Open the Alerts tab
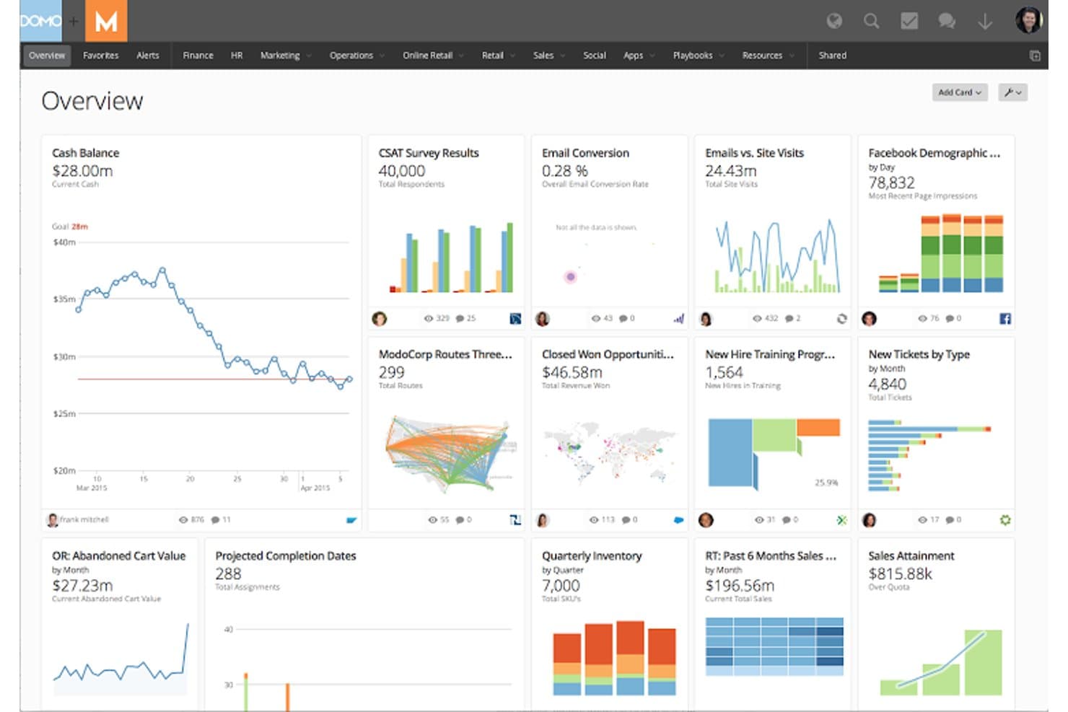Viewport: 1068px width, 712px height. [147, 56]
